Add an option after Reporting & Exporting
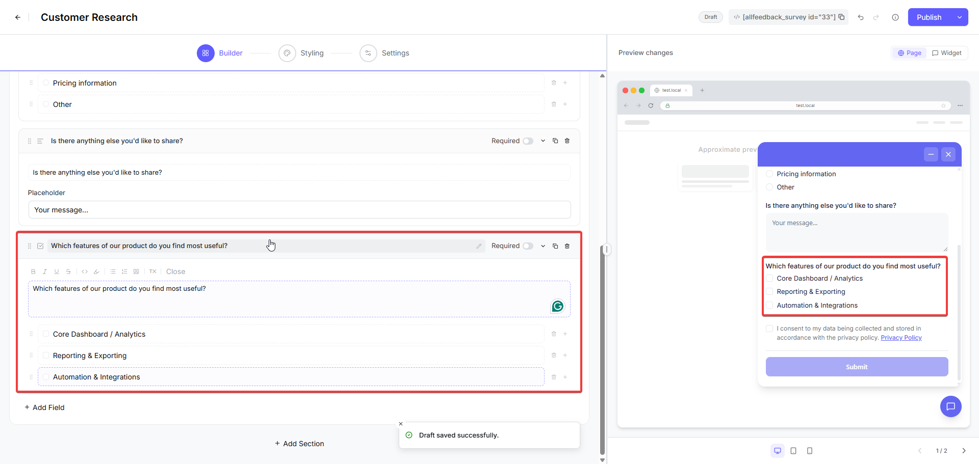 [565, 356]
